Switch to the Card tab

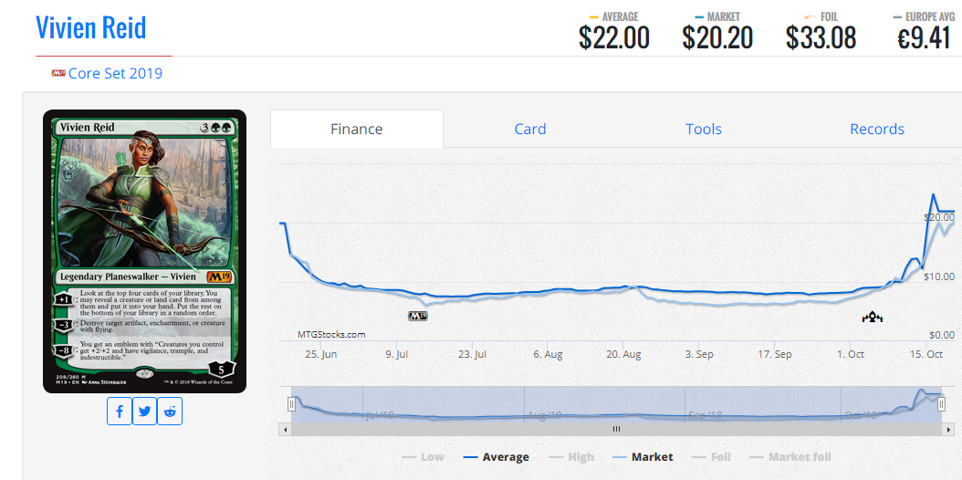click(x=530, y=130)
